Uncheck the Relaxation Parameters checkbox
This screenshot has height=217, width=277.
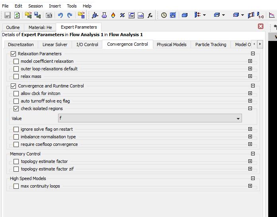pos(13,54)
